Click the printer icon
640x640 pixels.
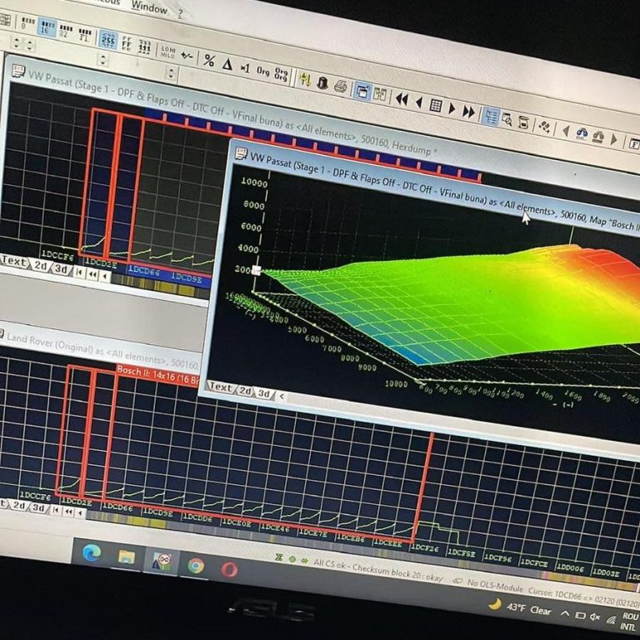[x=340, y=87]
